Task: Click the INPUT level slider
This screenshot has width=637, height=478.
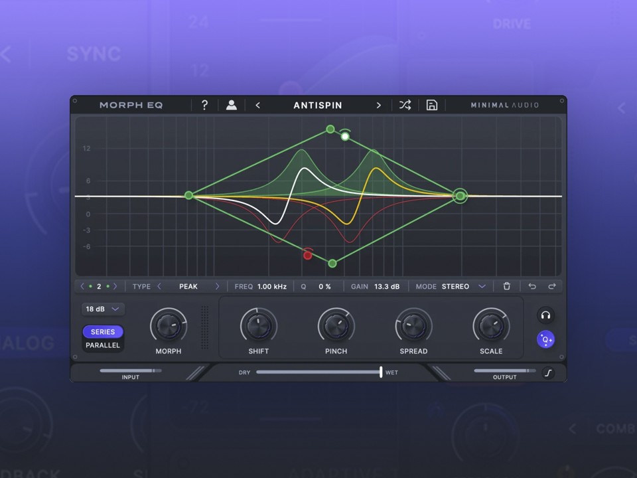Action: pyautogui.click(x=131, y=370)
